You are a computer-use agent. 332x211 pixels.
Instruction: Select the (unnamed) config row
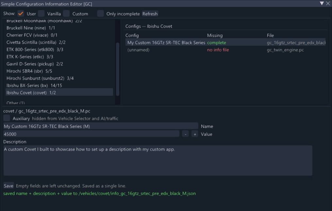click(225, 50)
